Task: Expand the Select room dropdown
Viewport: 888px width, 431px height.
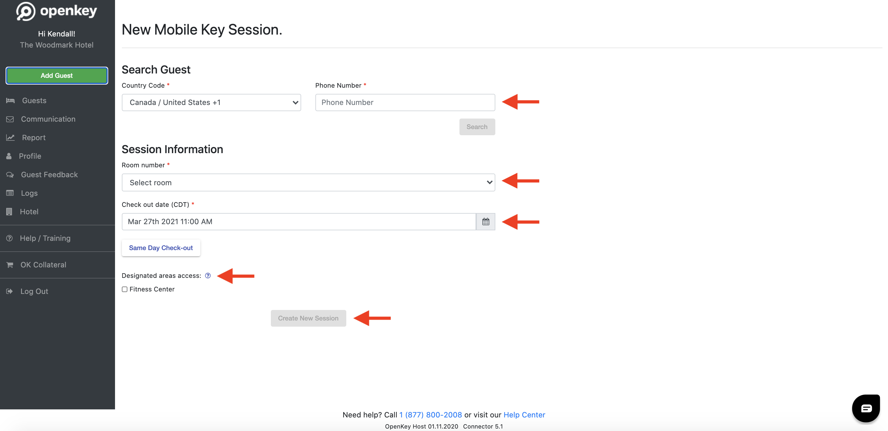Action: tap(308, 182)
